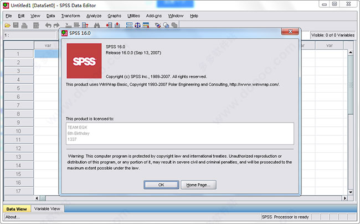Maximize the SPSS Data Editor window
This screenshot has height=224, width=360.
pyautogui.click(x=335, y=4)
